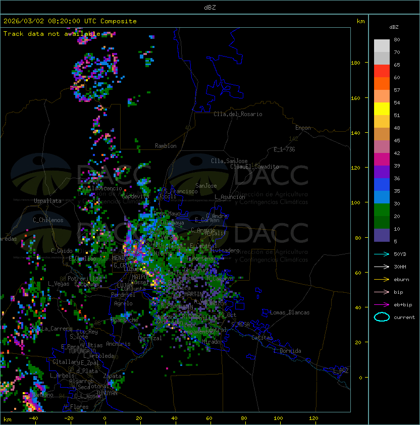This screenshot has width=420, height=425.
Task: Click the La_Carrera map label
Action: (x=56, y=329)
